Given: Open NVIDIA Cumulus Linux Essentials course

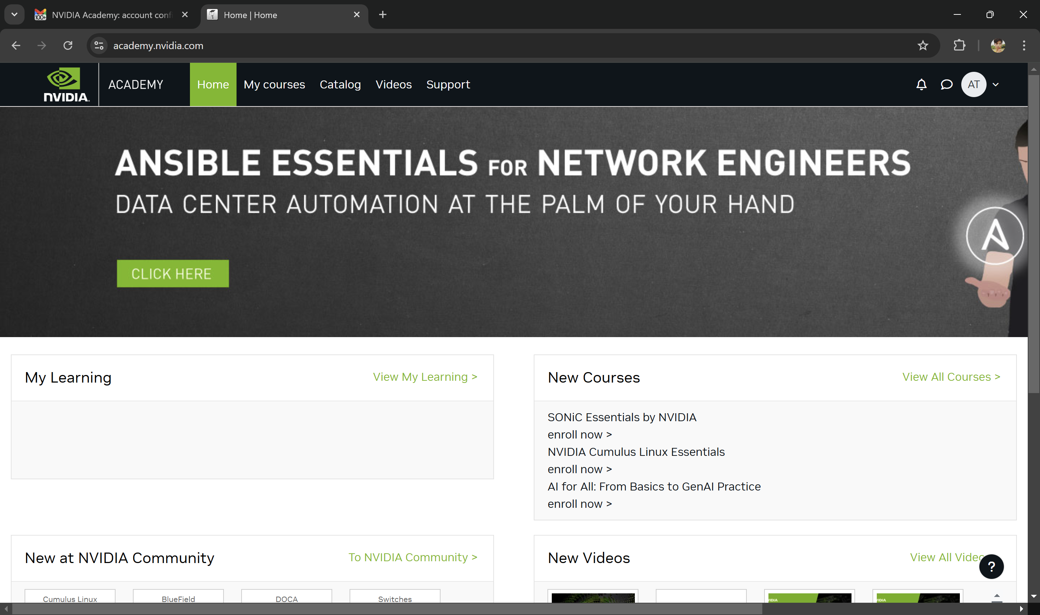Looking at the screenshot, I should click(x=636, y=452).
